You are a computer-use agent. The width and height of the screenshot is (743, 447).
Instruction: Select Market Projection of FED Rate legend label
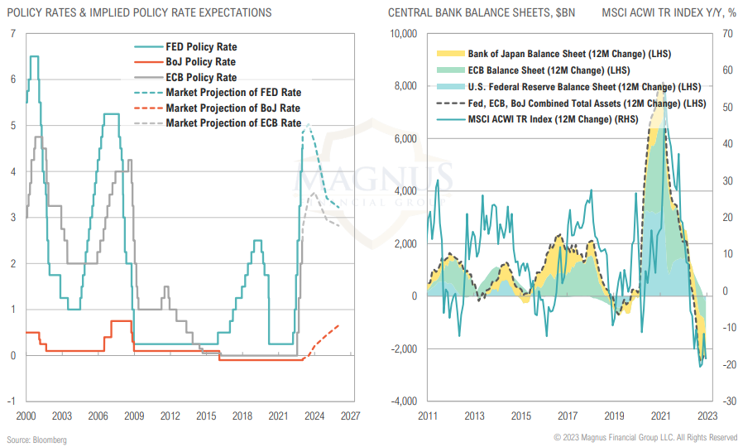click(x=233, y=92)
